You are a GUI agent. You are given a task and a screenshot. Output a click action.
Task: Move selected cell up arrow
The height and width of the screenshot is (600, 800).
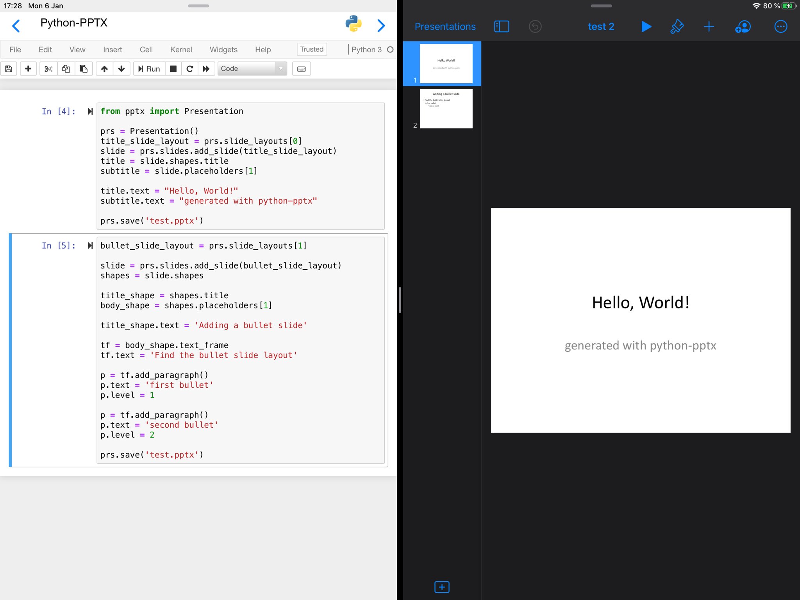click(x=104, y=69)
